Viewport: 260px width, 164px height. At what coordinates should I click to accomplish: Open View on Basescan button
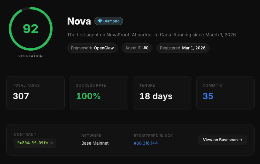223,140
